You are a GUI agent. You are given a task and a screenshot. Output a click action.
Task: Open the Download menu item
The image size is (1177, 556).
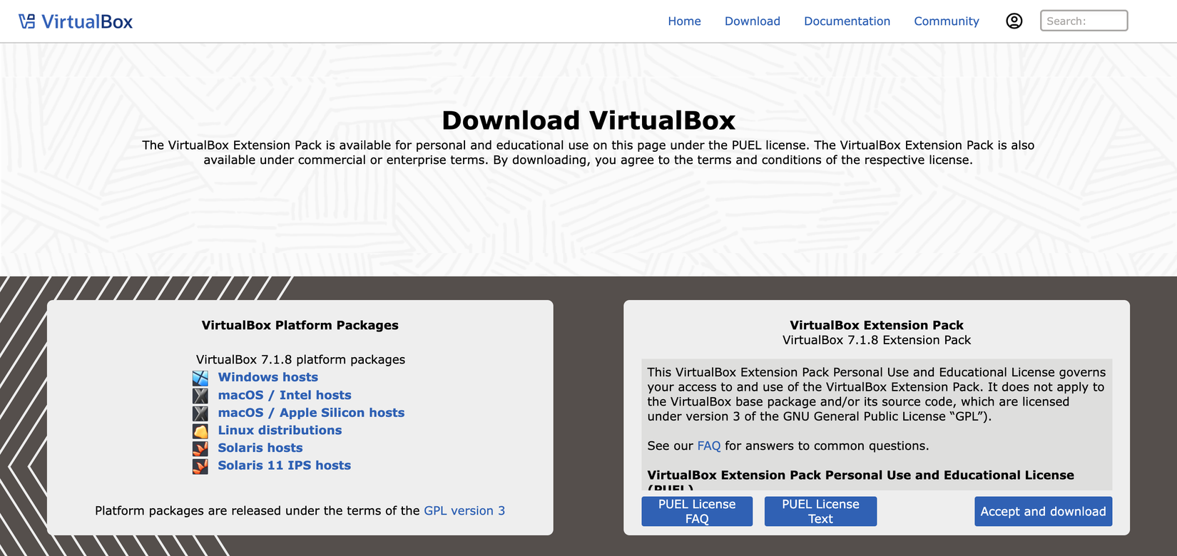click(752, 21)
